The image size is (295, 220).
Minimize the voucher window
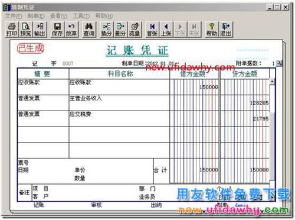click(x=270, y=7)
